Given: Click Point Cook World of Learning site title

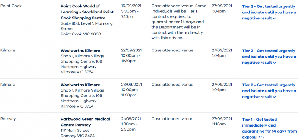Looking at the screenshot, I should pyautogui.click(x=87, y=12).
